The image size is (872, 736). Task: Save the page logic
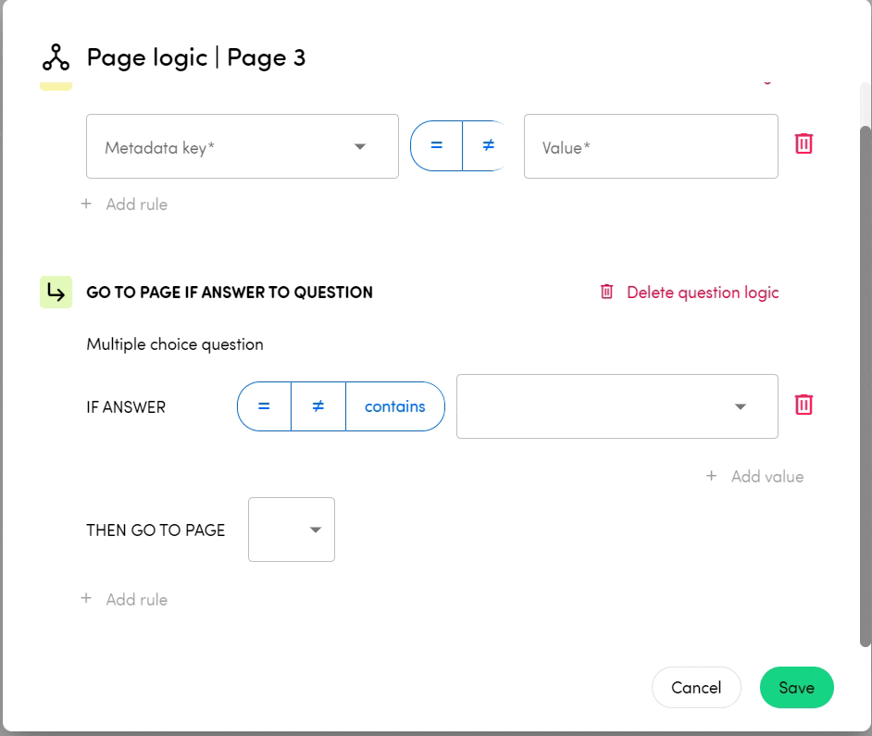(796, 688)
